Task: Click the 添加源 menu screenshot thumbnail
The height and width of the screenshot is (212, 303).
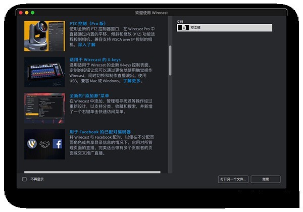Action: [x=44, y=108]
